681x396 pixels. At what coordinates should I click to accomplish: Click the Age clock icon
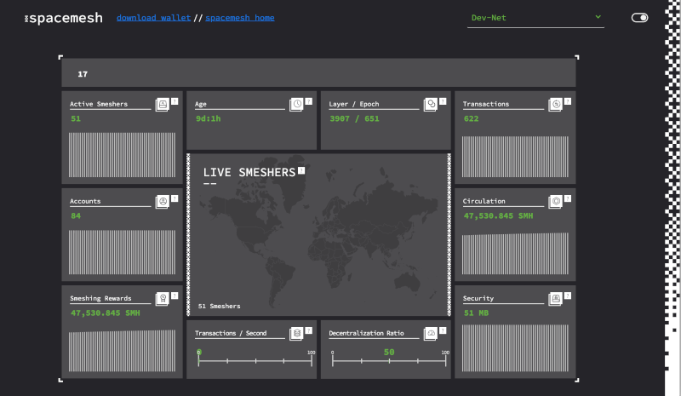pyautogui.click(x=296, y=105)
